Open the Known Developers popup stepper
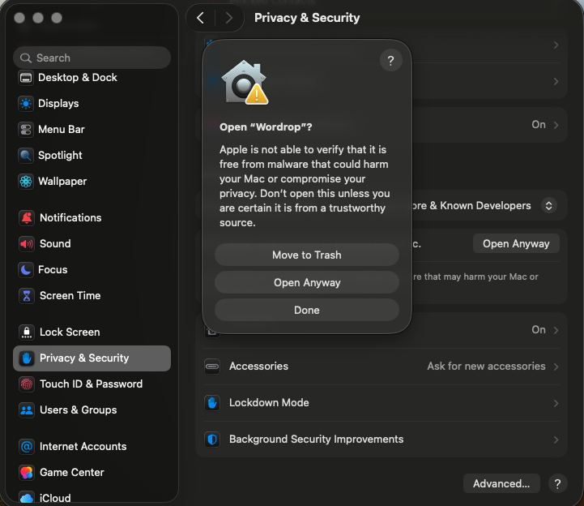This screenshot has width=584, height=506. click(549, 206)
